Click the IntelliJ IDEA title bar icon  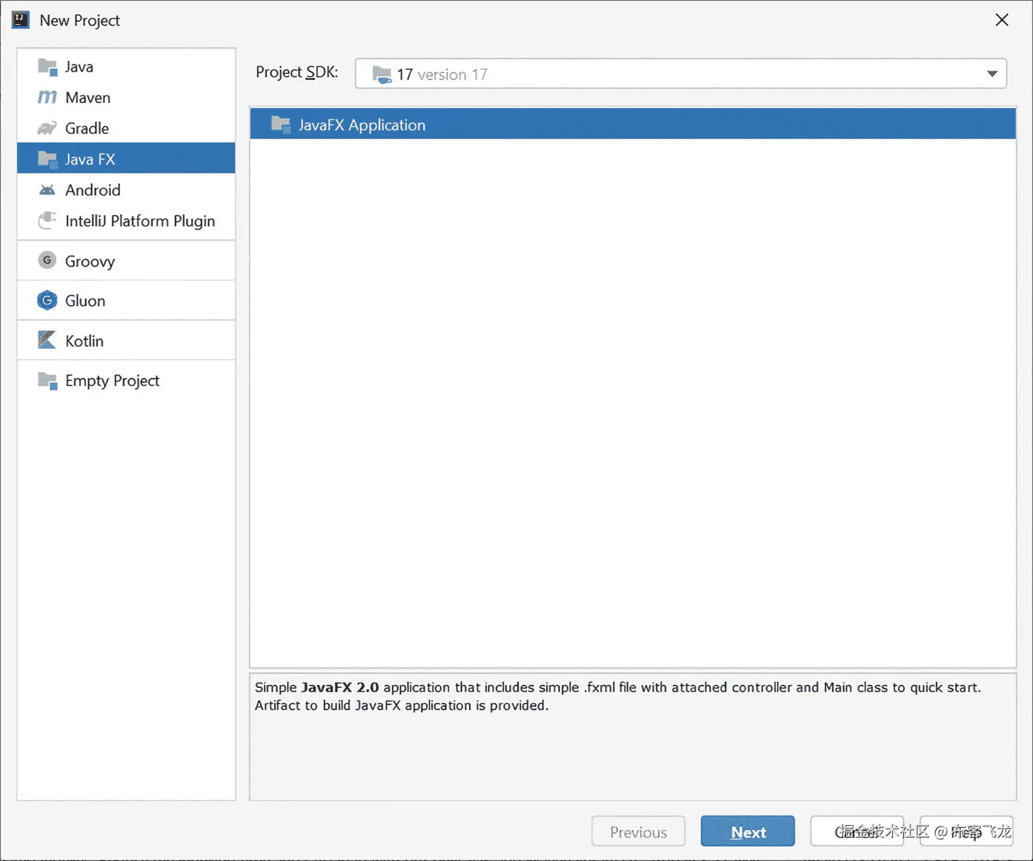click(21, 20)
